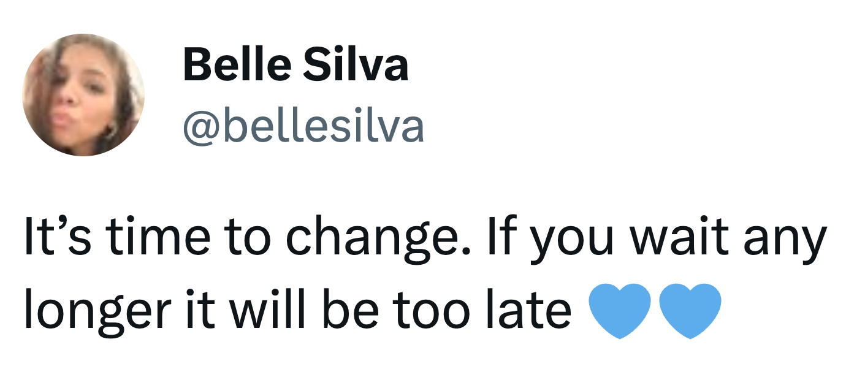The width and height of the screenshot is (846, 388).
Task: Click the first blue heart emoji
Action: (620, 311)
